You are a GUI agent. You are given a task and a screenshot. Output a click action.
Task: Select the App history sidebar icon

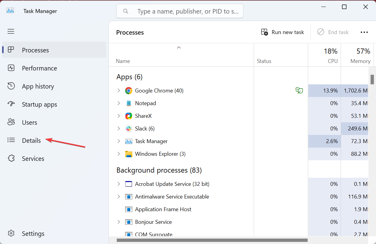coord(11,86)
